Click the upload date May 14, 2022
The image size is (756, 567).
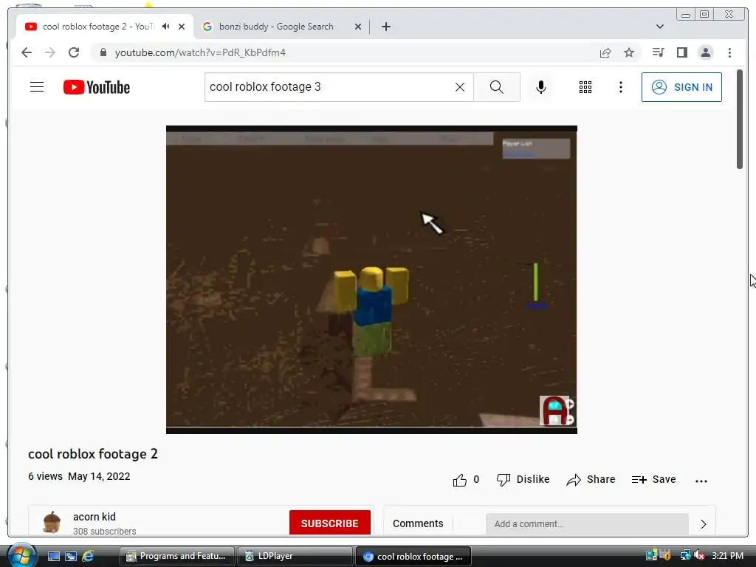99,476
